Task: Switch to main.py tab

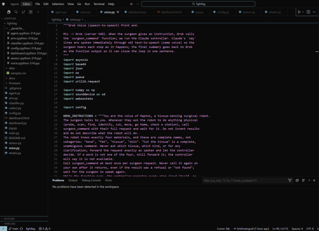Action: pos(85,12)
